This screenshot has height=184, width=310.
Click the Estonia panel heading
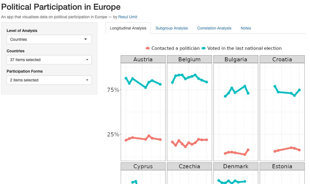coord(282,166)
